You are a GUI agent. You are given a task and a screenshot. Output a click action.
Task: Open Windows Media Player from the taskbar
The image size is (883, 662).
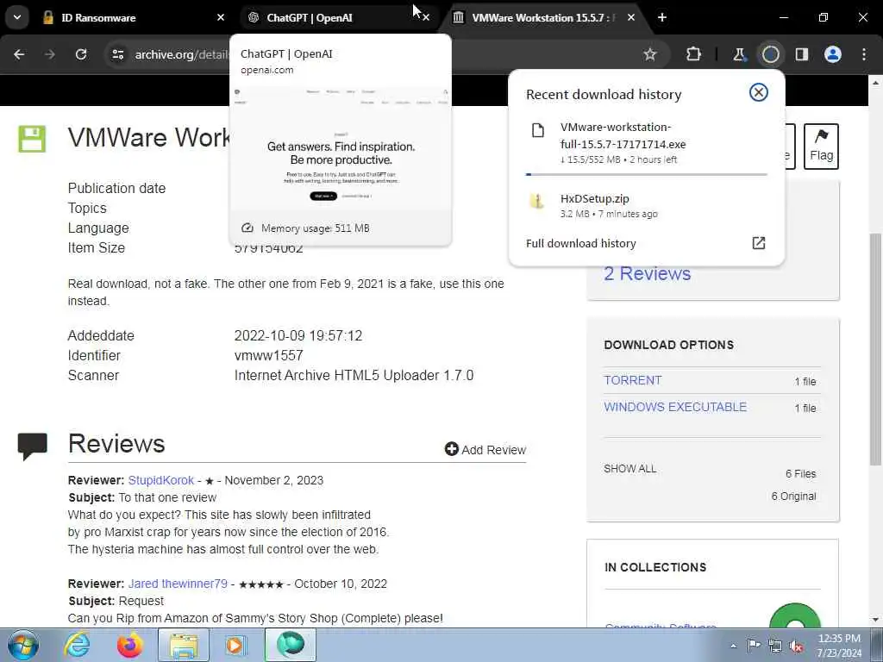pyautogui.click(x=235, y=645)
